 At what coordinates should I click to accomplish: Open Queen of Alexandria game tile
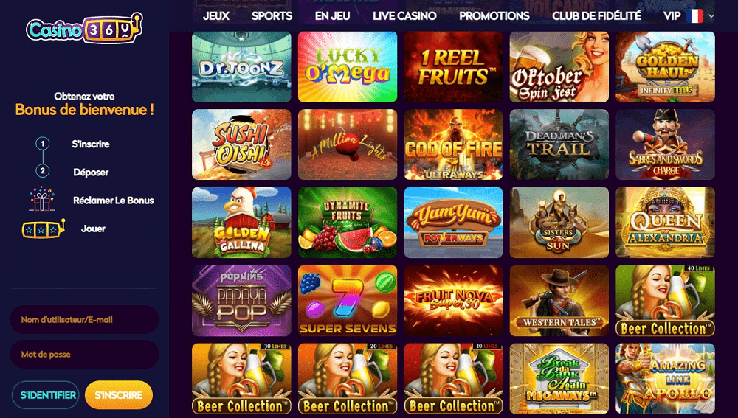point(665,223)
